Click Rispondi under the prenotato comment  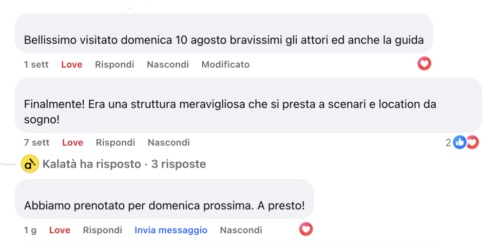pyautogui.click(x=102, y=230)
